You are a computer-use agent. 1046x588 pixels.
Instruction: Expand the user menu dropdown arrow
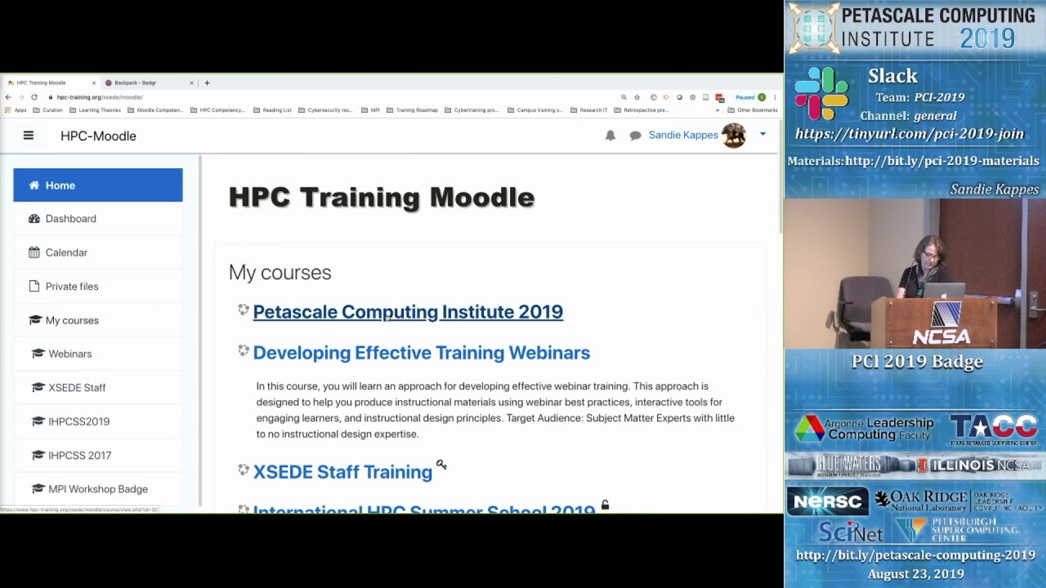pyautogui.click(x=762, y=135)
